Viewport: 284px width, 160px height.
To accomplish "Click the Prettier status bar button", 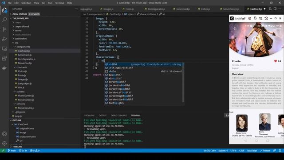I will 265,151.
